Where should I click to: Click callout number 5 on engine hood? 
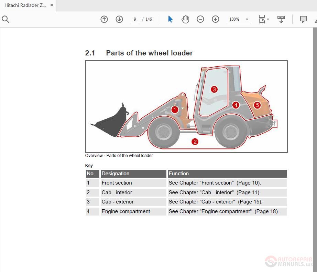click(258, 105)
